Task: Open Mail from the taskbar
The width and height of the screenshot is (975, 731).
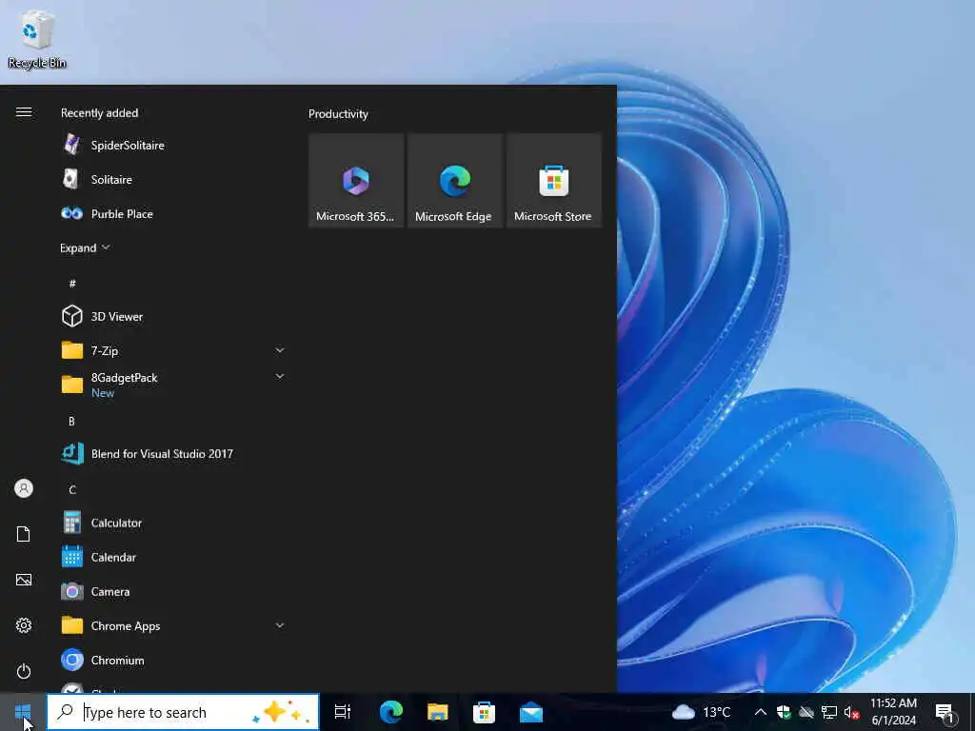Action: pyautogui.click(x=531, y=712)
